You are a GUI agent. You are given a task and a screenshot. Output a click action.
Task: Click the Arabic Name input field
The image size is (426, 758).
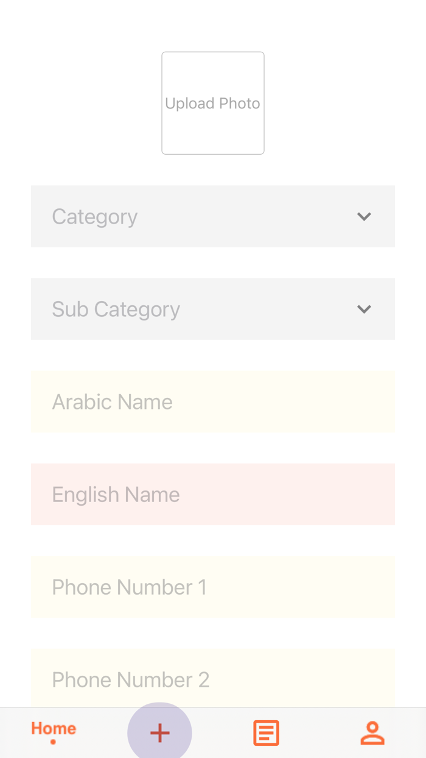click(213, 402)
